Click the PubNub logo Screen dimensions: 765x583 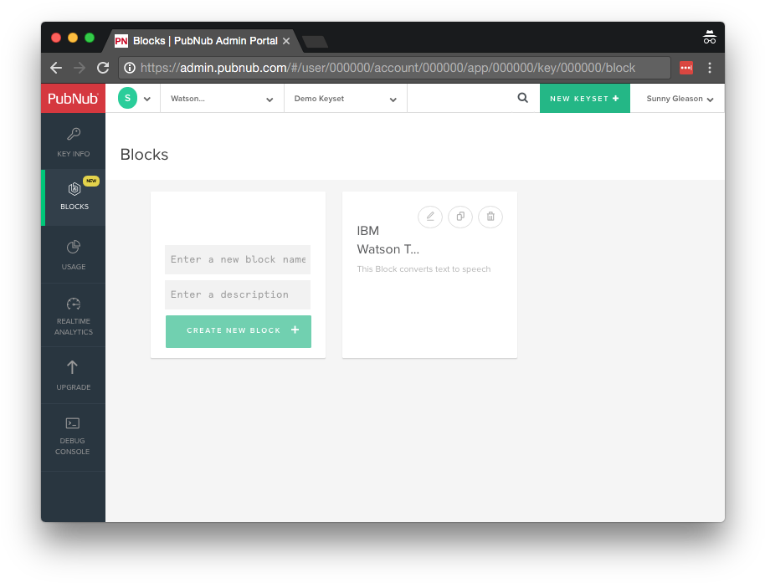click(x=73, y=99)
